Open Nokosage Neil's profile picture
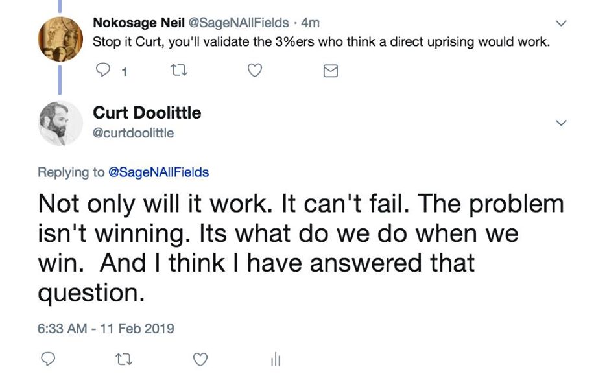This screenshot has width=607, height=389. [x=60, y=39]
